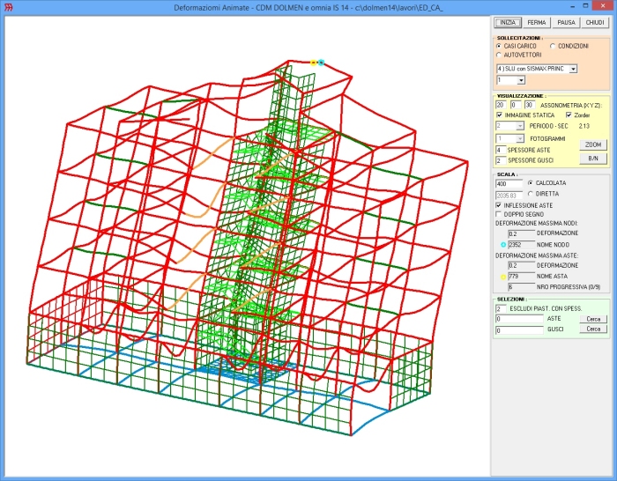Pause the animation with PAUSA

click(x=566, y=22)
